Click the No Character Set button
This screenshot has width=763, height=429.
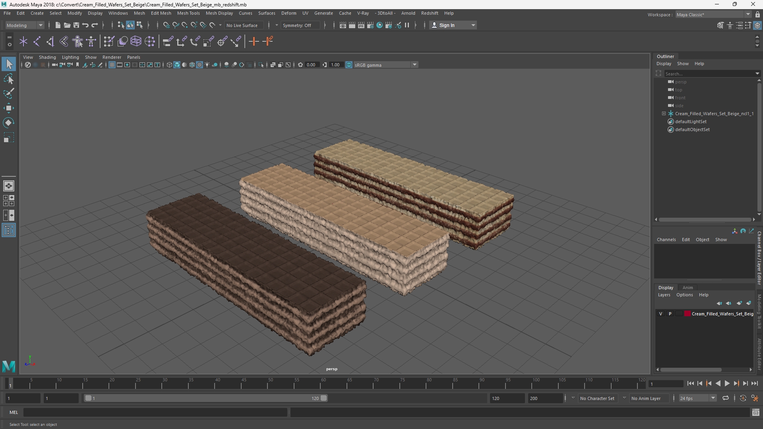tap(597, 398)
